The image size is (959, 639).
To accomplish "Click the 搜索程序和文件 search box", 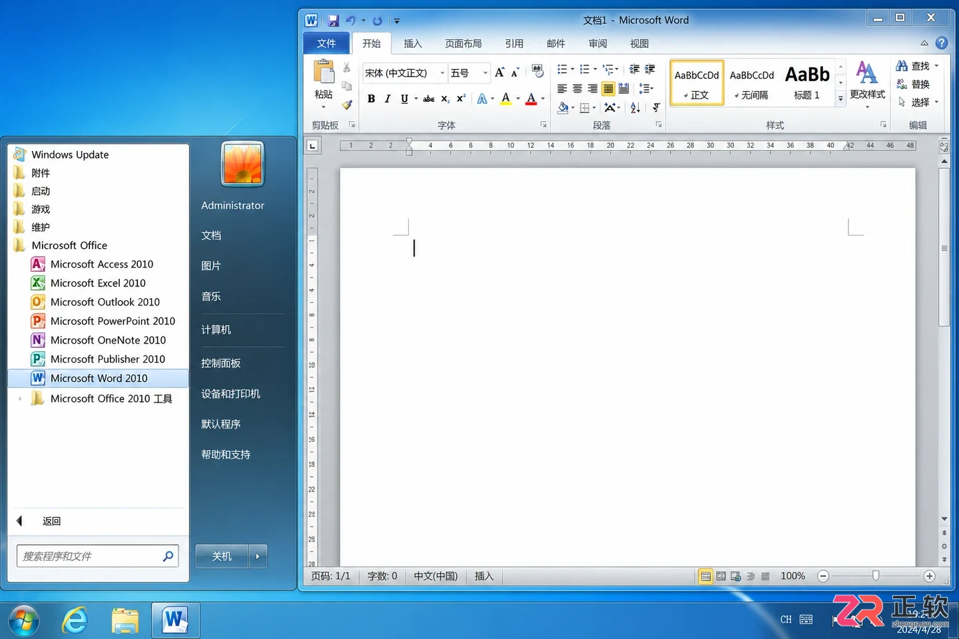I will (x=98, y=556).
